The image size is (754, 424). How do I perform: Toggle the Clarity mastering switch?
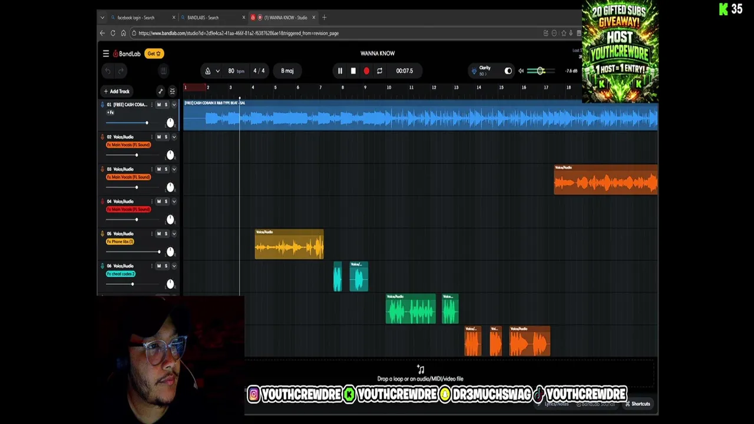tap(508, 71)
